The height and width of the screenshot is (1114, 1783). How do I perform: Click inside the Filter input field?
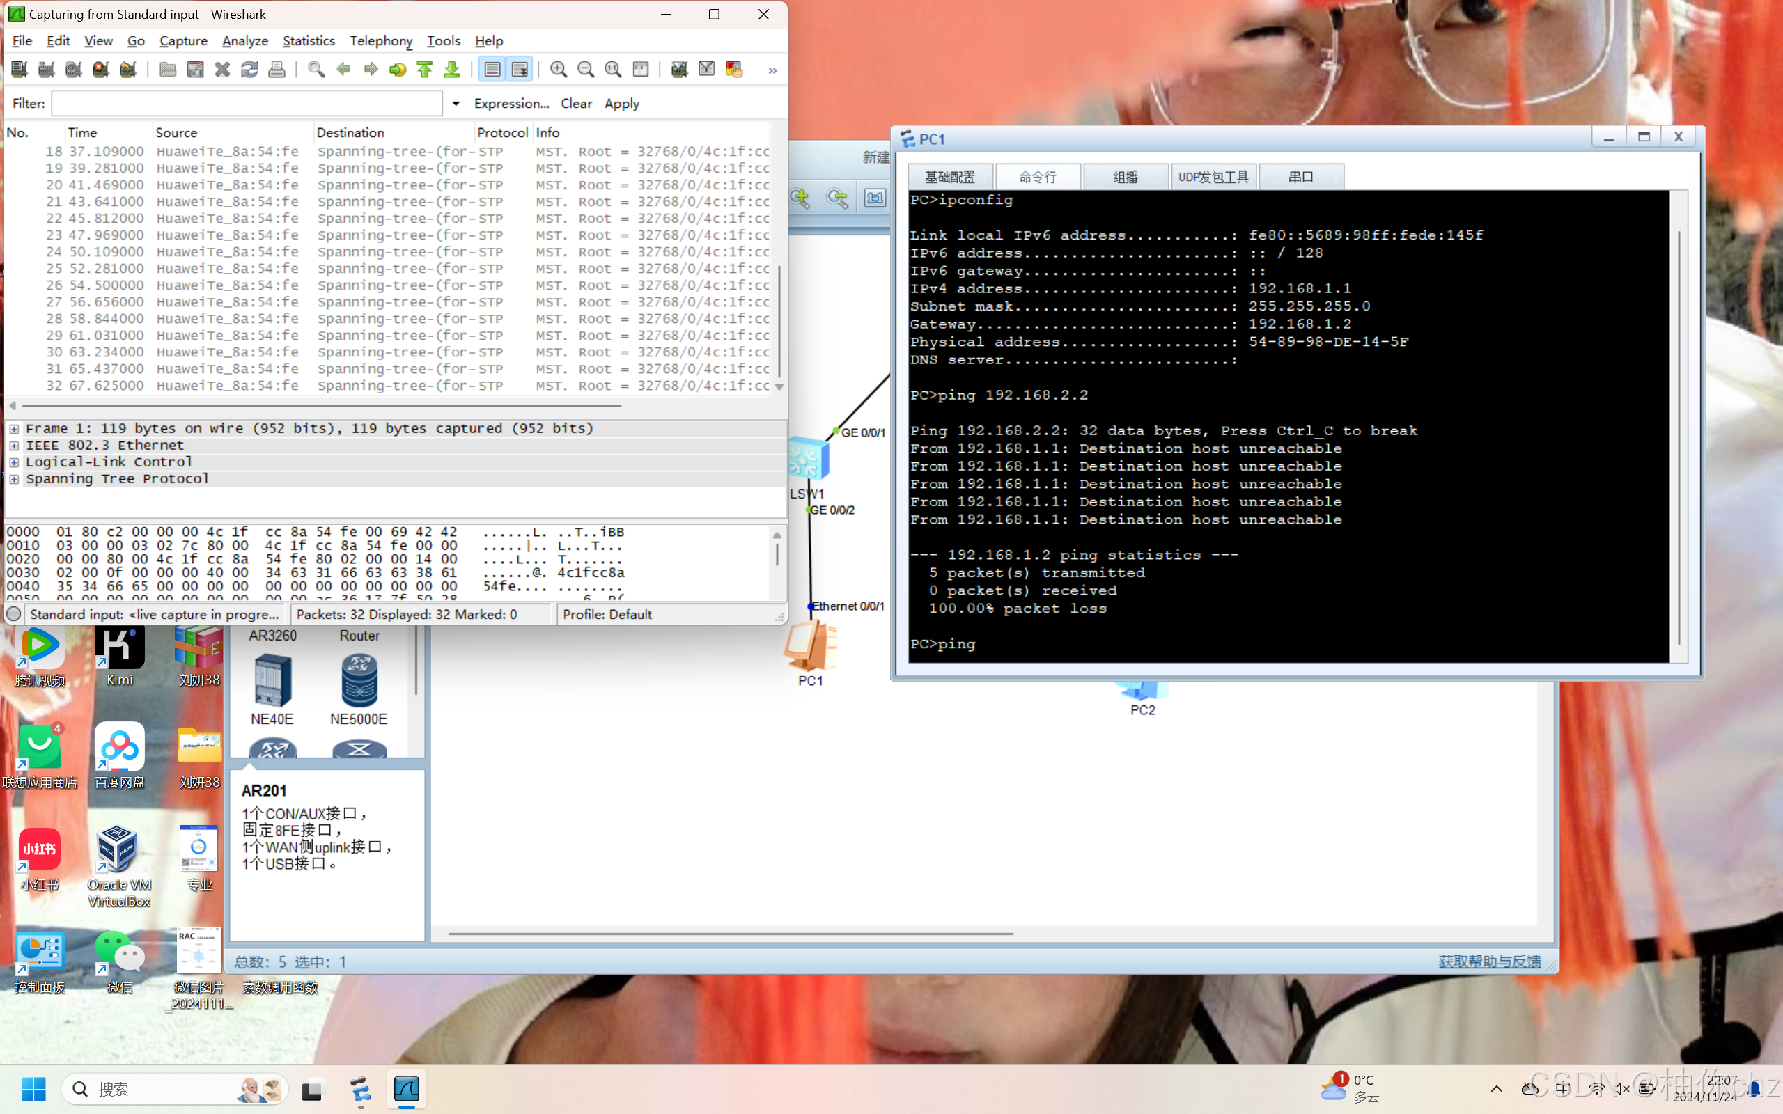point(247,103)
